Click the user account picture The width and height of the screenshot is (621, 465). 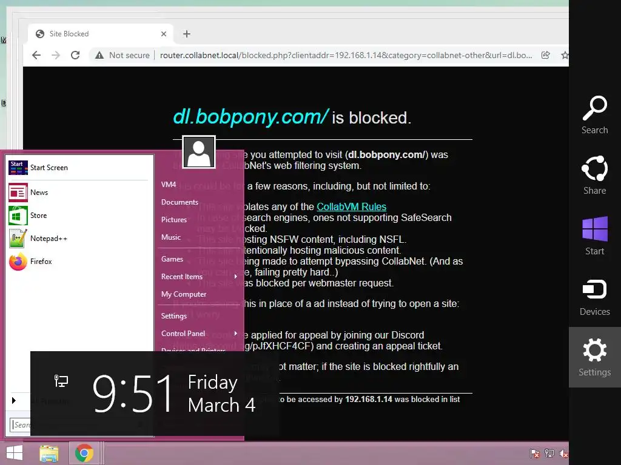click(x=199, y=152)
